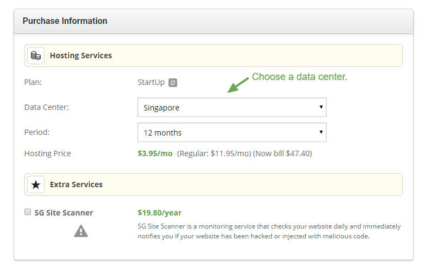Enable the SG Site Scanner checkbox
This screenshot has height=271, width=425.
pos(28,212)
